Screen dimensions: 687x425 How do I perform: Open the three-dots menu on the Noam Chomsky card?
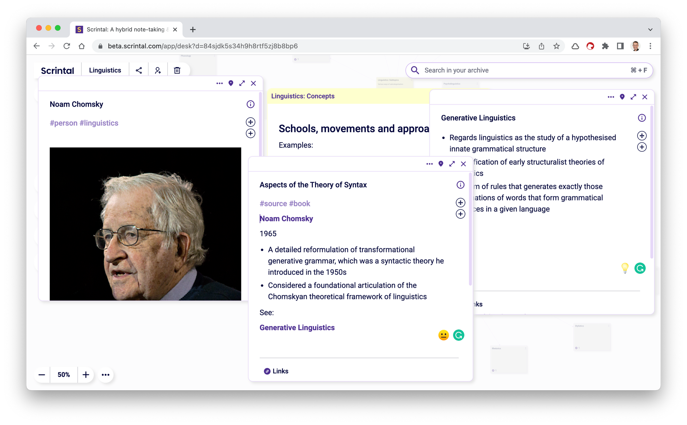pyautogui.click(x=219, y=83)
